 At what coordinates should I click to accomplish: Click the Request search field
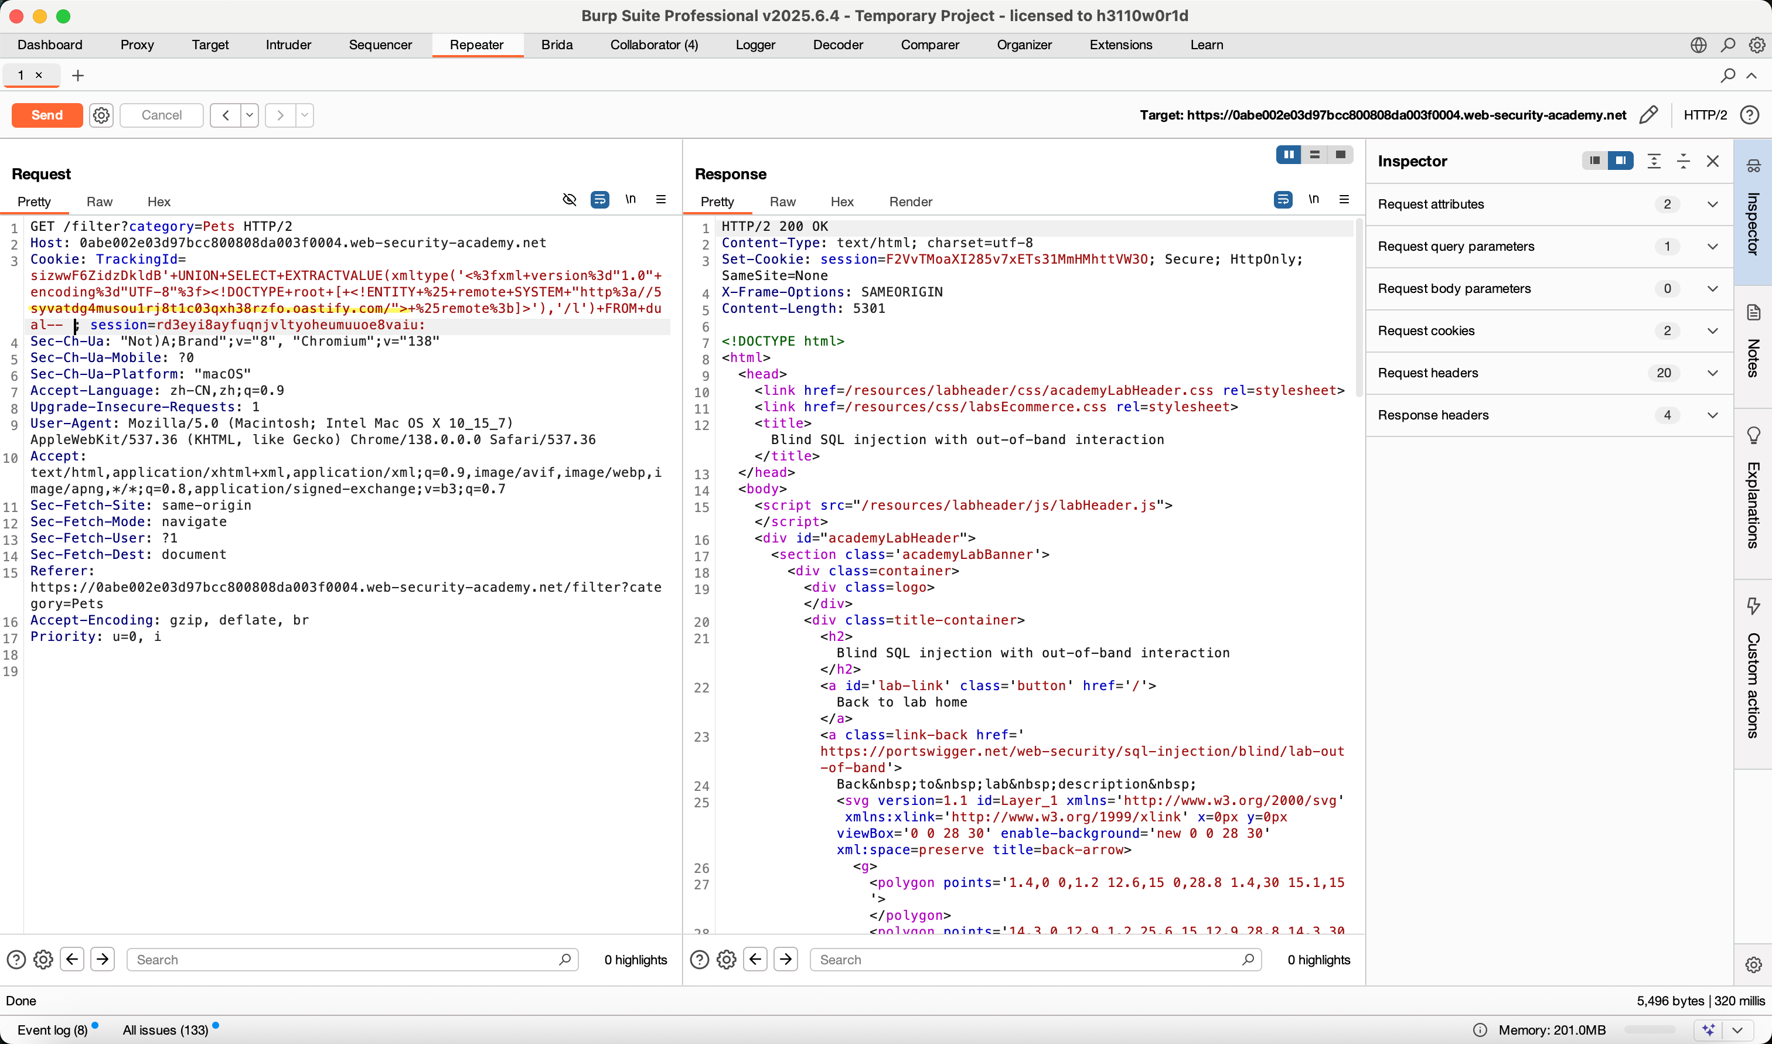[x=352, y=960]
